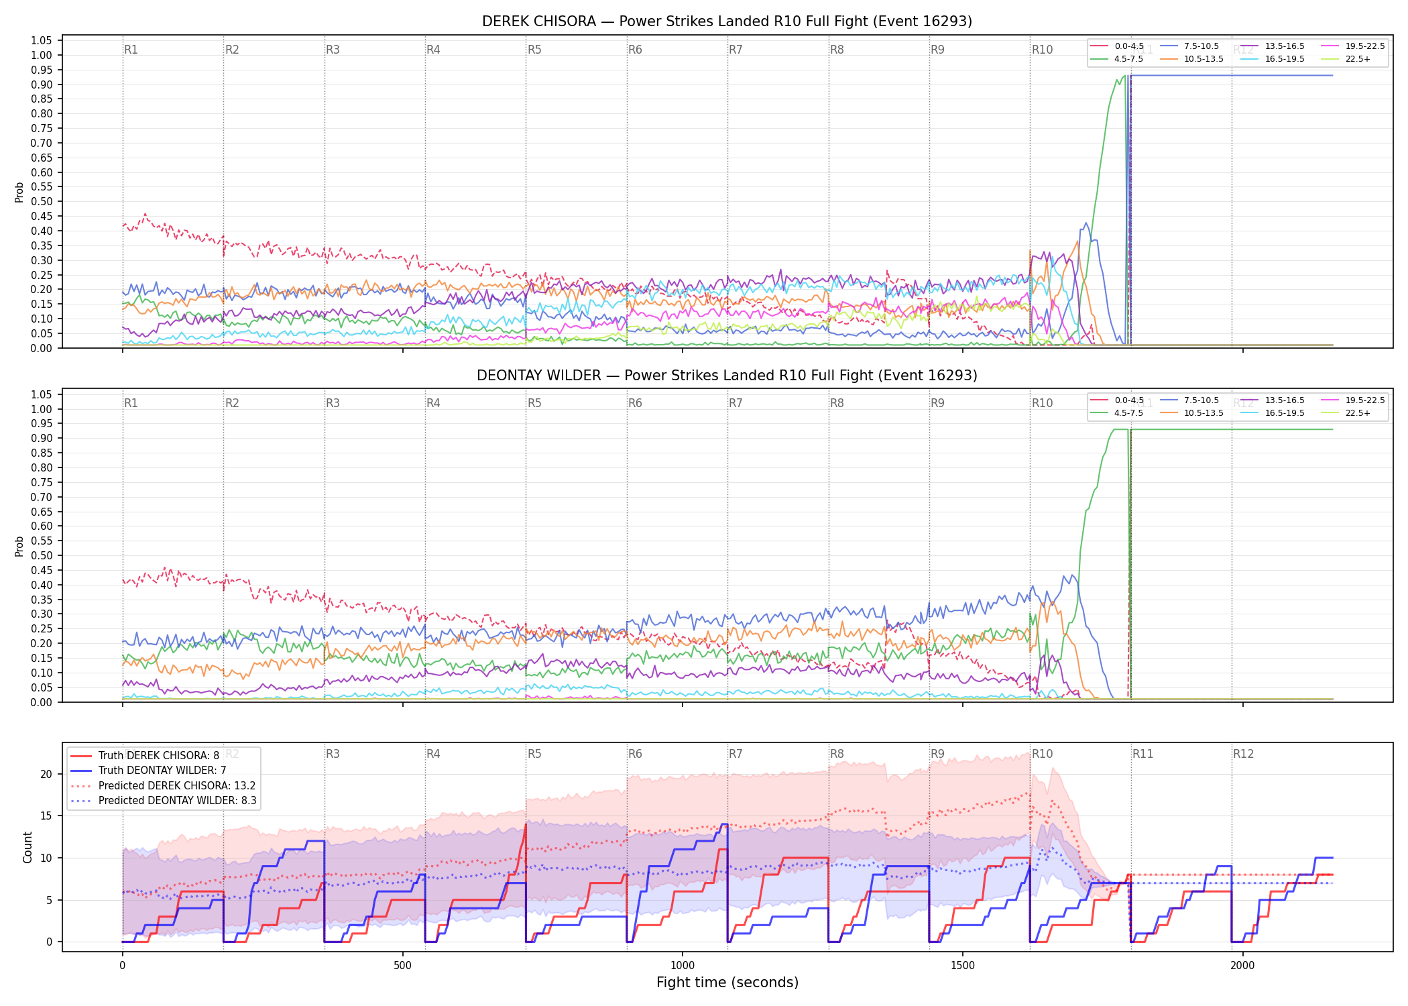Image resolution: width=1408 pixels, height=1006 pixels.
Task: Select the 19.5-22.5 legend entry in Chisora chart
Action: pos(1353,46)
